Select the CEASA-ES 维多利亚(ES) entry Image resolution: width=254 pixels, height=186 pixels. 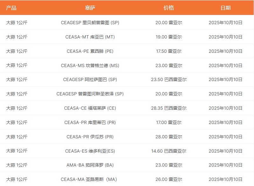(x=90, y=151)
